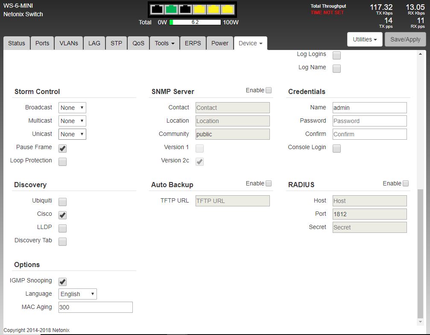The width and height of the screenshot is (430, 335).
Task: Toggle the Cisco discovery checkbox
Action: click(x=62, y=215)
